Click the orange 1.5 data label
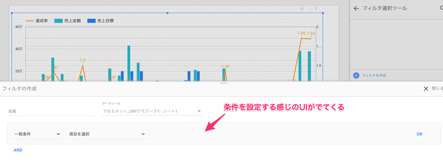443x160 pixels. 83,60
